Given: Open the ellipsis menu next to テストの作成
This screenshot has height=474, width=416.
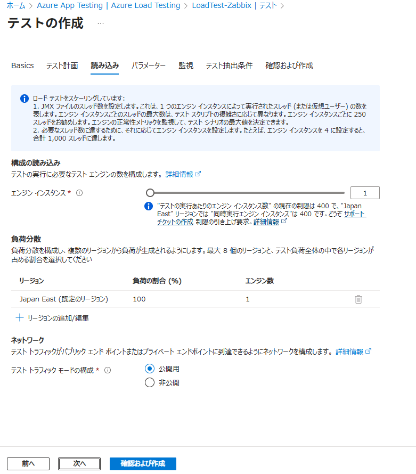Looking at the screenshot, I should [x=101, y=24].
